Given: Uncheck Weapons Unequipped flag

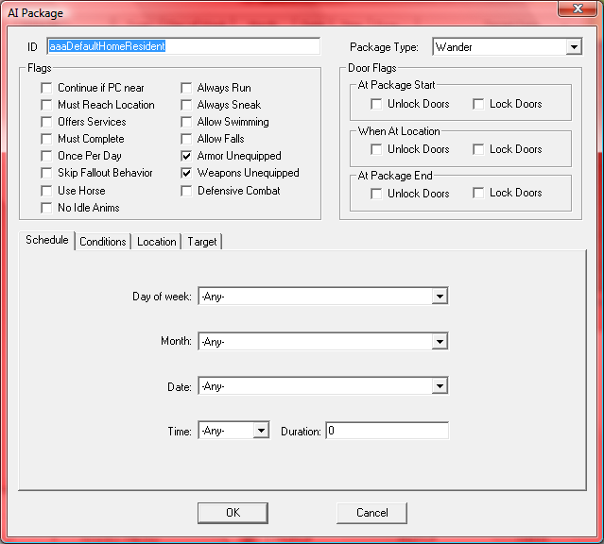Looking at the screenshot, I should click(187, 173).
